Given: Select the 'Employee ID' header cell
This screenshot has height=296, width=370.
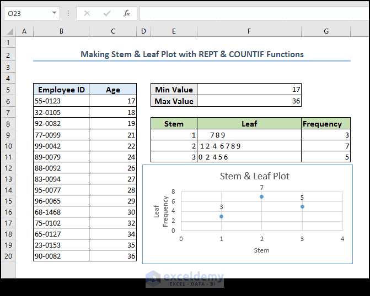Looking at the screenshot, I should click(x=61, y=90).
